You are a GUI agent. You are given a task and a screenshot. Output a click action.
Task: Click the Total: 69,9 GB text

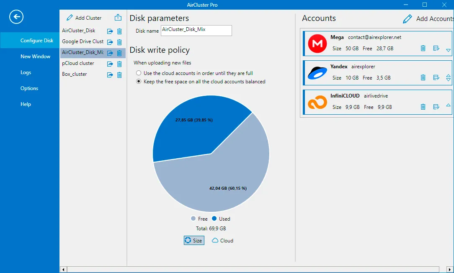coord(211,229)
